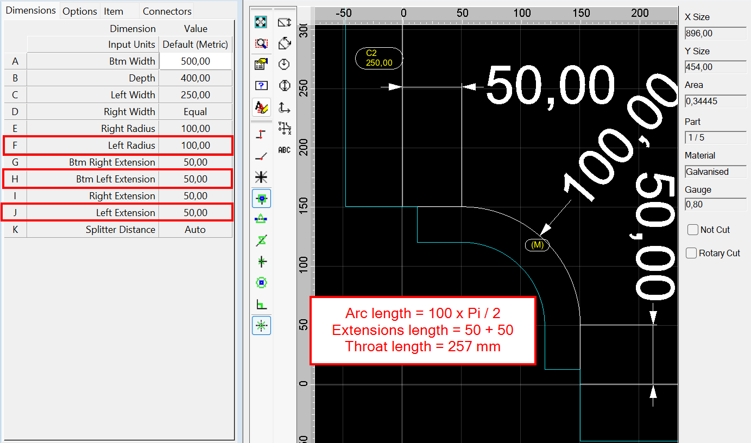Click the Gauge field showing 0,80
The width and height of the screenshot is (751, 443).
click(716, 205)
